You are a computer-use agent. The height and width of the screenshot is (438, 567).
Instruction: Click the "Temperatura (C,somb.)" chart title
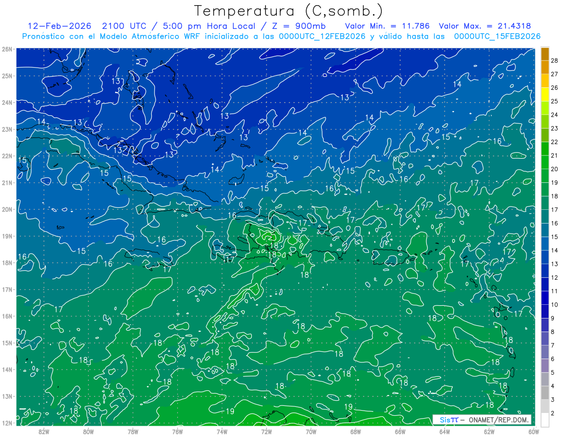[x=288, y=10]
